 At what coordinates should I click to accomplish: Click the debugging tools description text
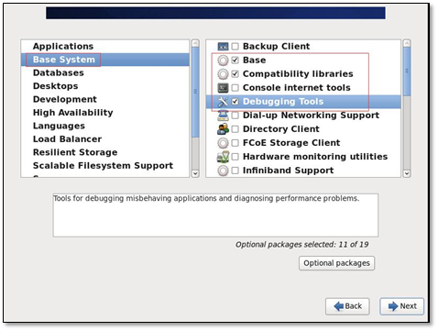pos(206,199)
